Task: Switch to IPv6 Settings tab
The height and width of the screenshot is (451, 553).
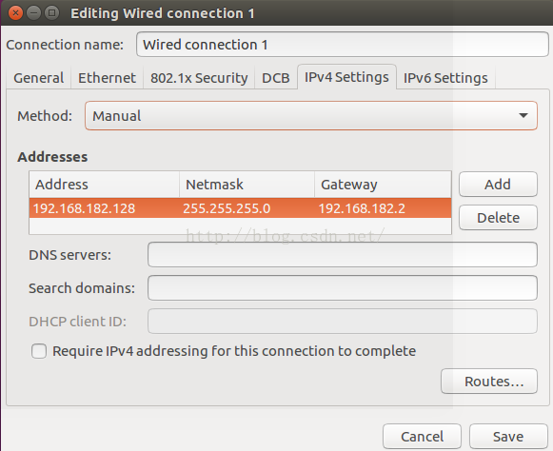Action: pyautogui.click(x=445, y=78)
